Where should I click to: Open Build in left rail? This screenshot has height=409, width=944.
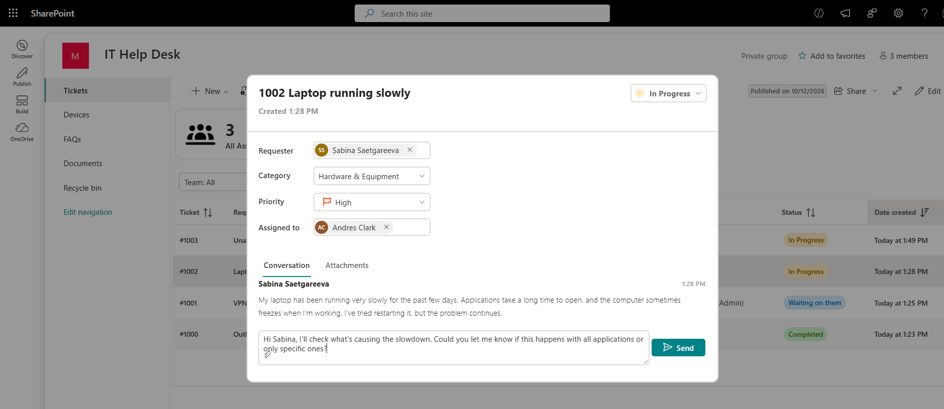22,104
